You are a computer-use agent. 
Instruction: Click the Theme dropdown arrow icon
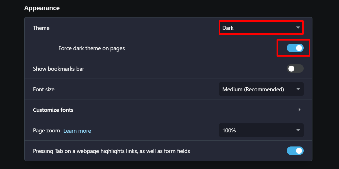pyautogui.click(x=298, y=28)
